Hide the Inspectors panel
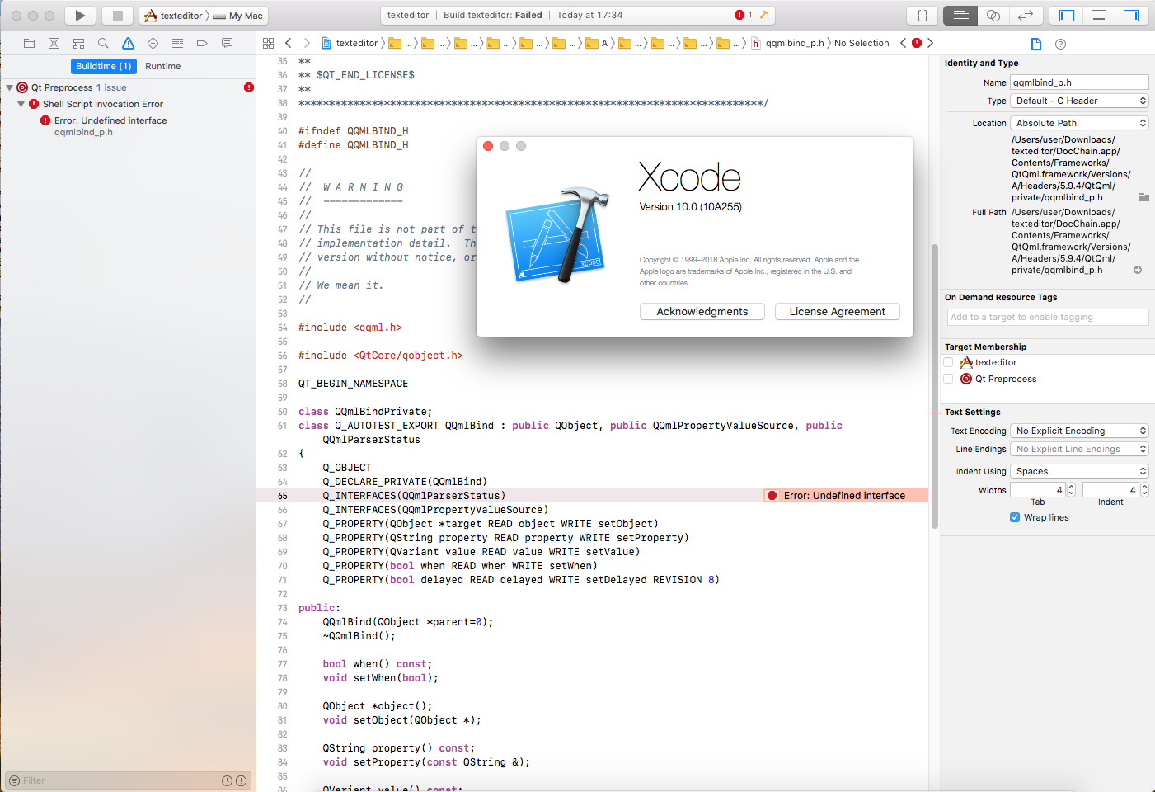Viewport: 1155px width, 792px height. [1131, 15]
